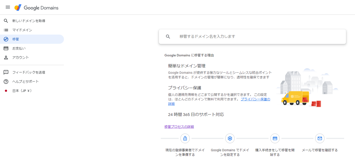355x162 pixels.
Task: Click the feedback icon beside フィードバックを送信
Action: pyautogui.click(x=6, y=72)
